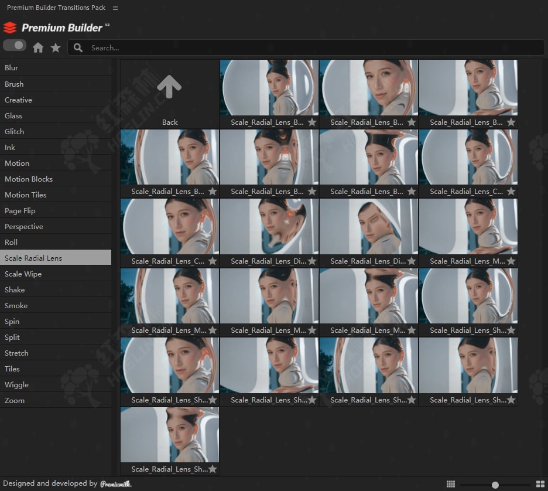Star the first preset next to Back
The image size is (548, 491).
[x=312, y=122]
